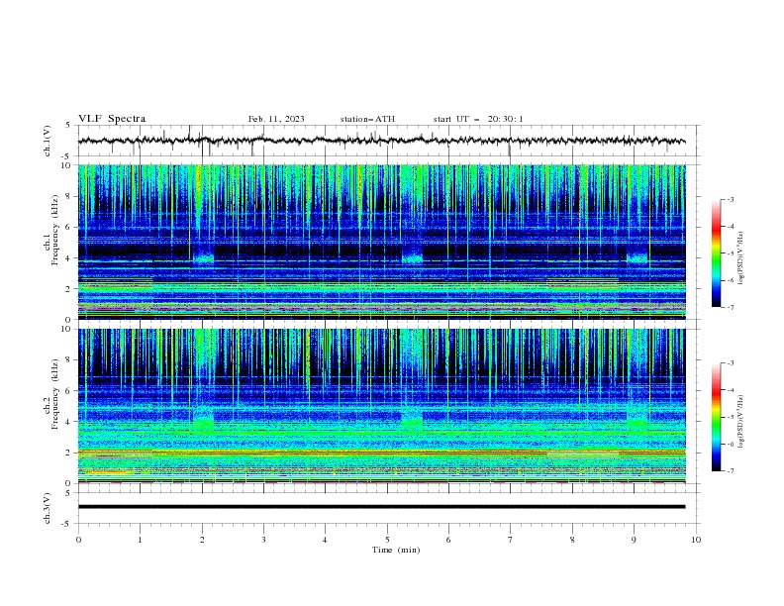Click the "4" kHz tick on ch.1 frequency axis

(x=69, y=258)
